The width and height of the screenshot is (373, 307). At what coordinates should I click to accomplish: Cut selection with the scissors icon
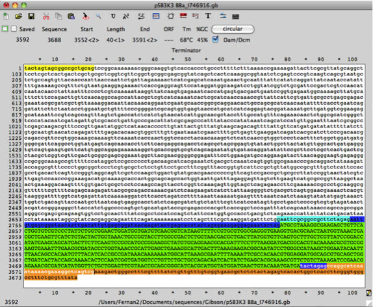click(46, 16)
